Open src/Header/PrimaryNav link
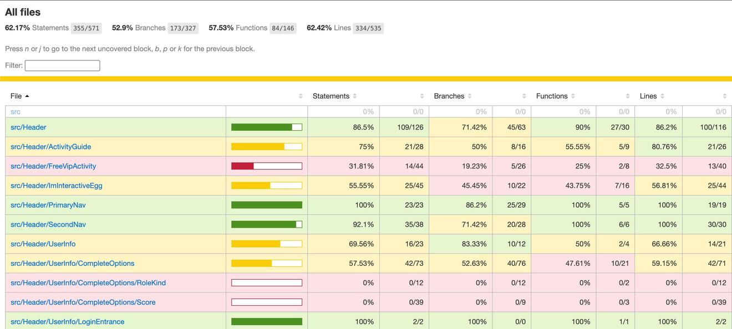The width and height of the screenshot is (732, 329). click(x=48, y=205)
